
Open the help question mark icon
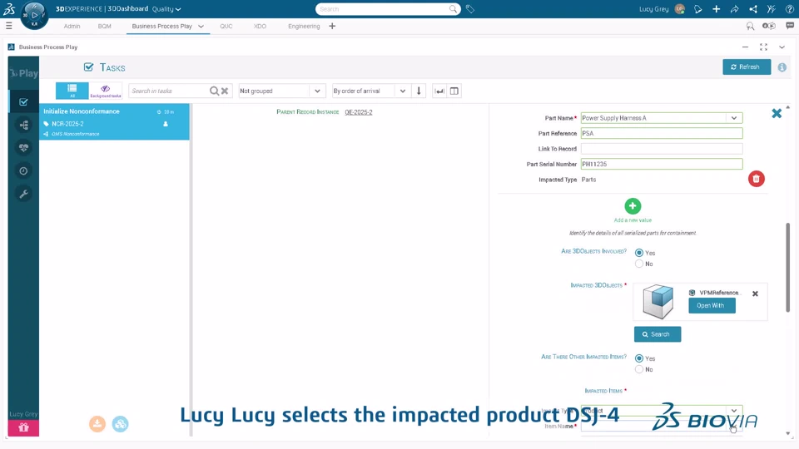pos(789,9)
